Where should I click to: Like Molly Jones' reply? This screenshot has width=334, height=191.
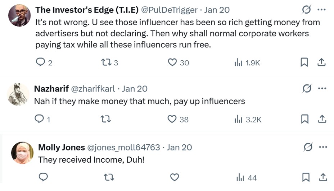point(175,177)
